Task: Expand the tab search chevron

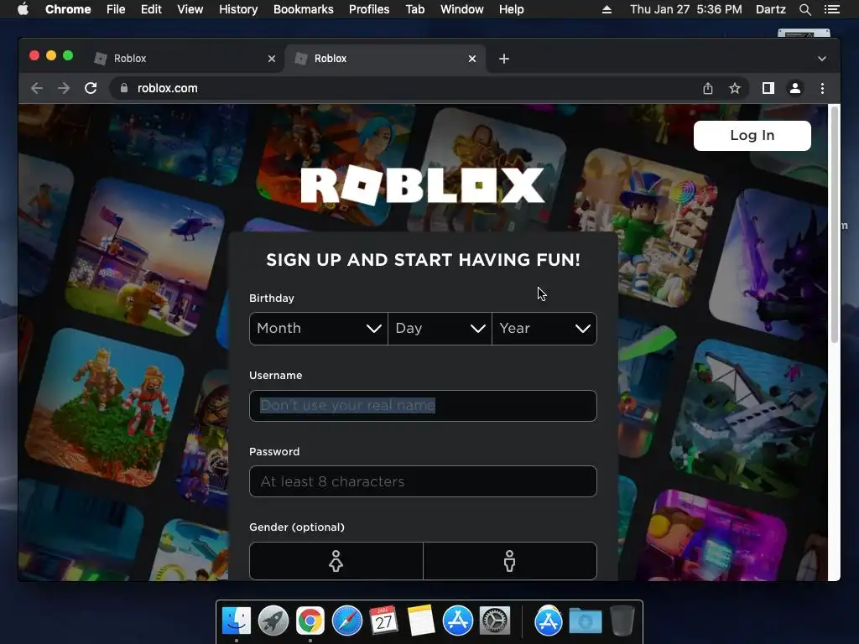Action: [822, 59]
